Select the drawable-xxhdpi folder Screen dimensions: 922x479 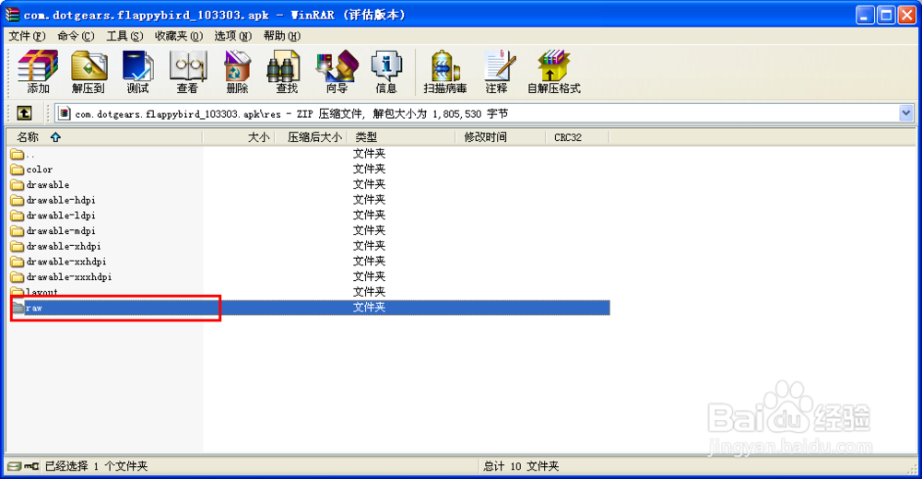pos(59,261)
